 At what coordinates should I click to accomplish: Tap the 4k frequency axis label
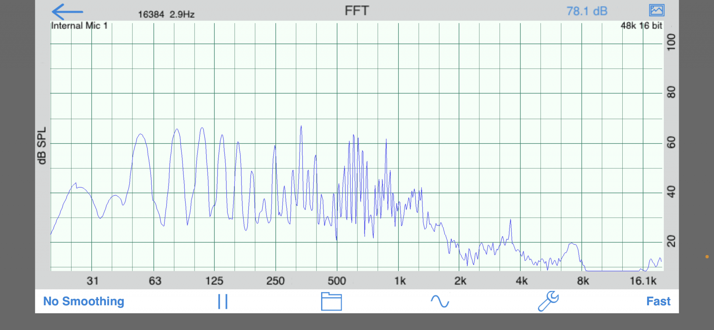(522, 281)
